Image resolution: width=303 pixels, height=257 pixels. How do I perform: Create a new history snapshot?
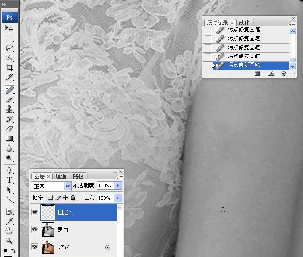(271, 74)
